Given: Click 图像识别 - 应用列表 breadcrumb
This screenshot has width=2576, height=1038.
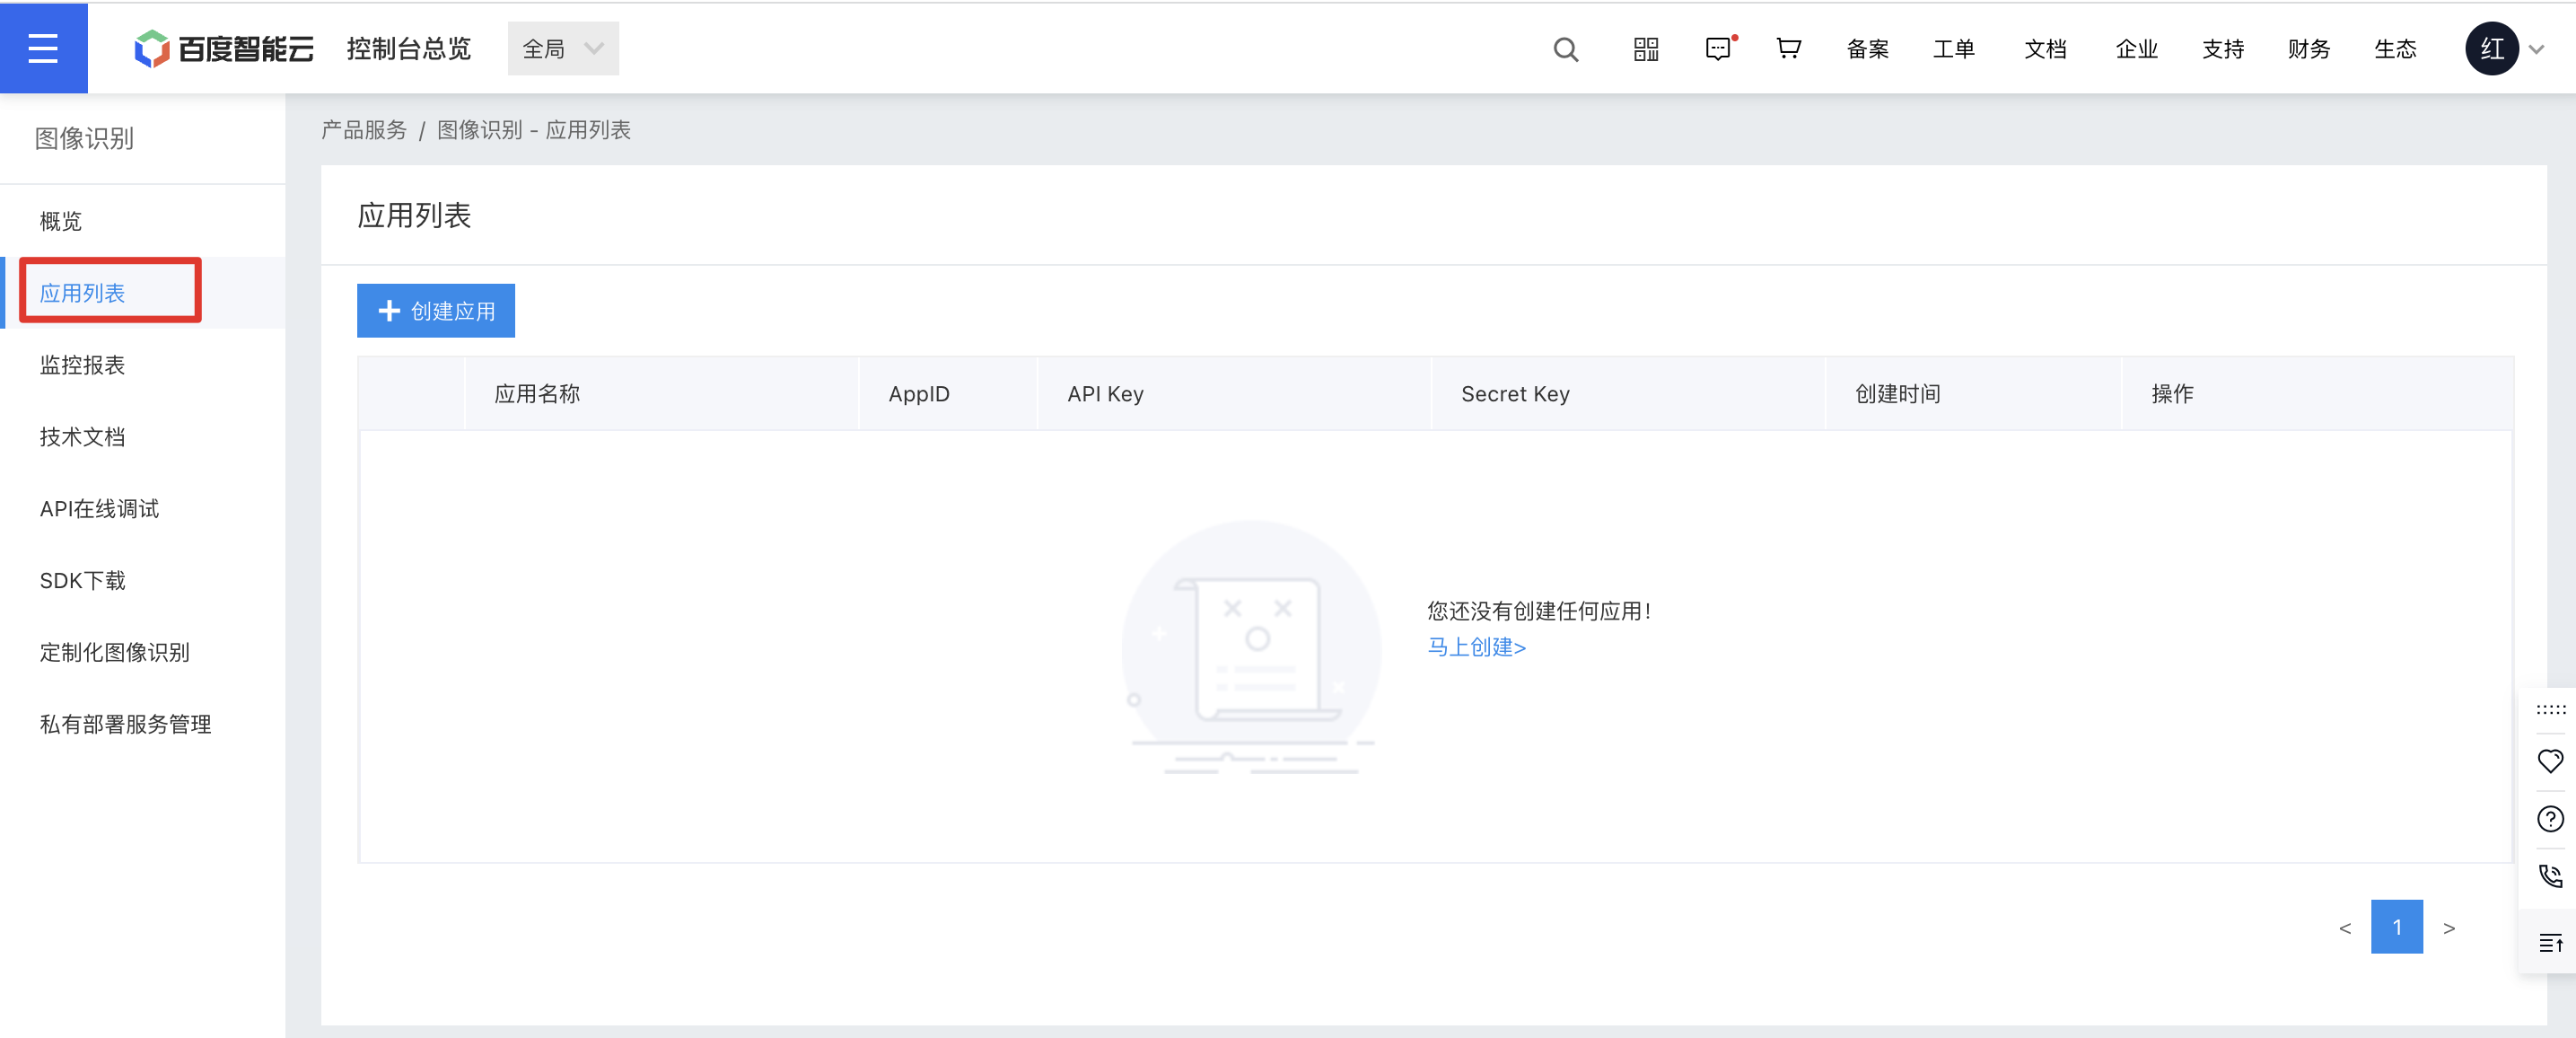Looking at the screenshot, I should point(534,130).
